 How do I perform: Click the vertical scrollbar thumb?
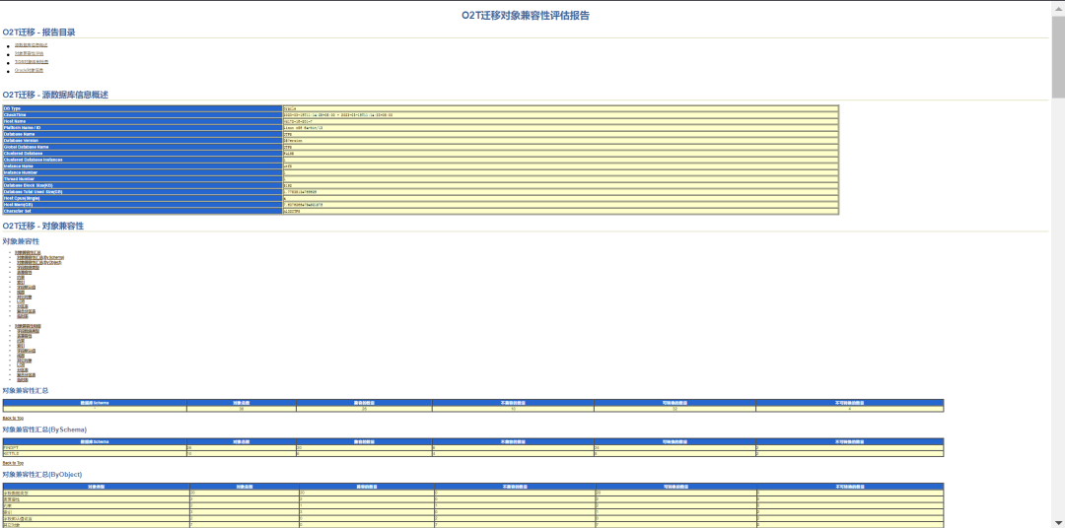1058,55
